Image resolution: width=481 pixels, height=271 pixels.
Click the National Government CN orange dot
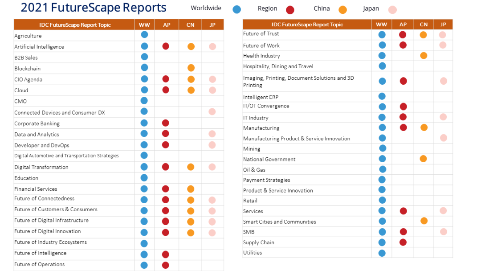[424, 159]
